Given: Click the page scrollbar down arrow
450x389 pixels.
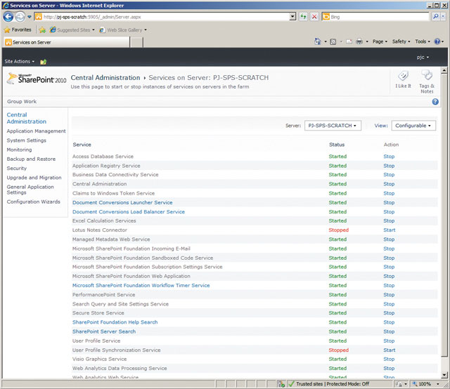Looking at the screenshot, I should pyautogui.click(x=444, y=375).
